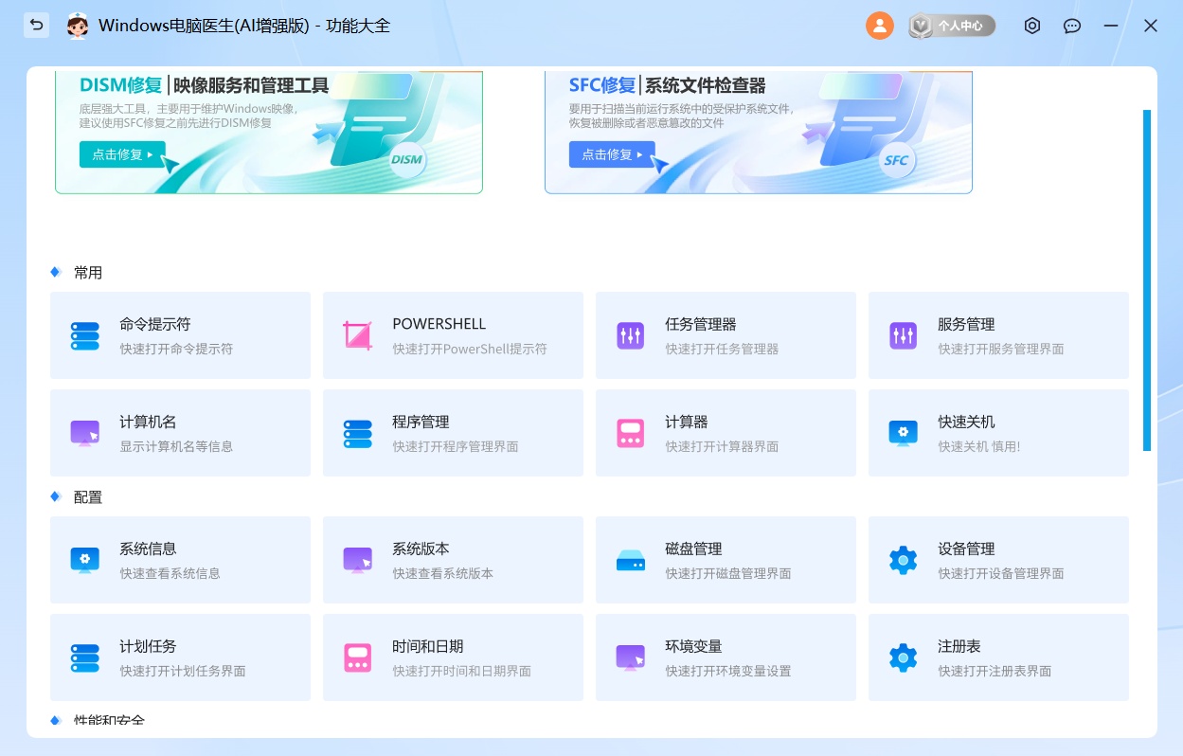Open the 系统信息 tile

pos(180,560)
